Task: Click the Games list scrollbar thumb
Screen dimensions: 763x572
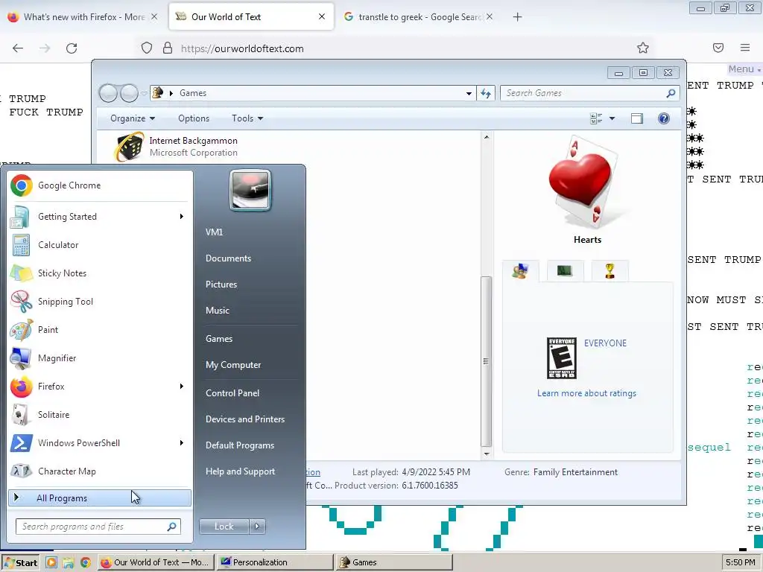Action: [486, 361]
